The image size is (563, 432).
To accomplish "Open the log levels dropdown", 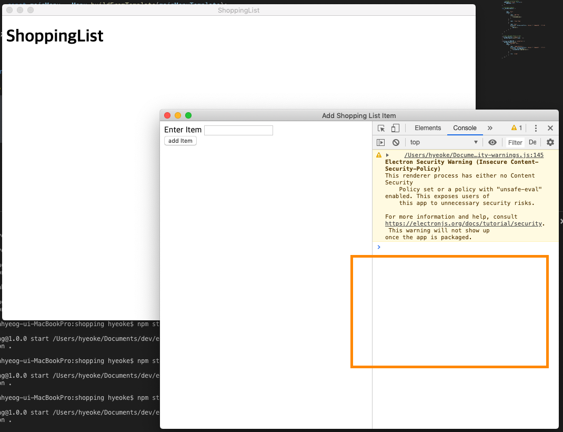I will [532, 142].
